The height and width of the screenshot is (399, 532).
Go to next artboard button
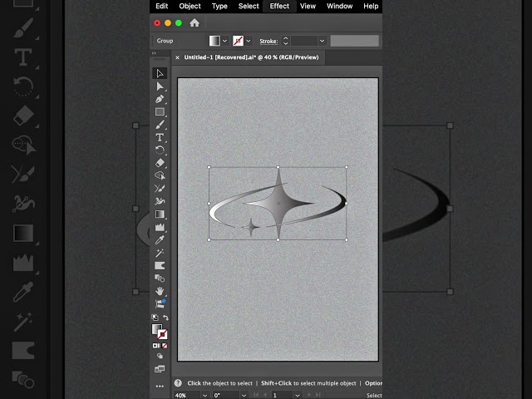pos(309,396)
